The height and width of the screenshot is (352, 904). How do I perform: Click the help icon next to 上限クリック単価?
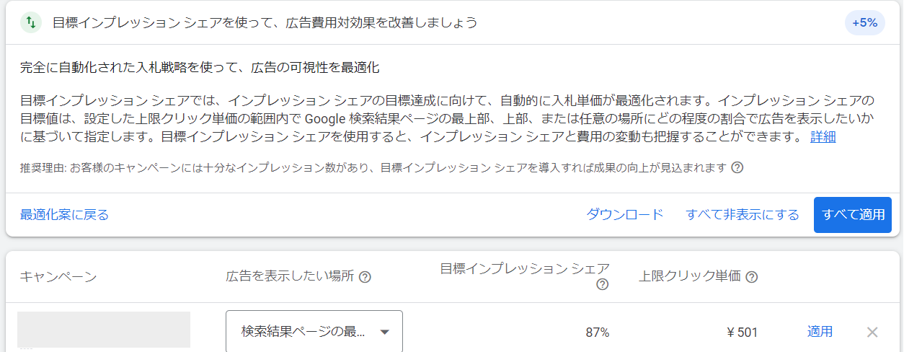[x=752, y=277]
